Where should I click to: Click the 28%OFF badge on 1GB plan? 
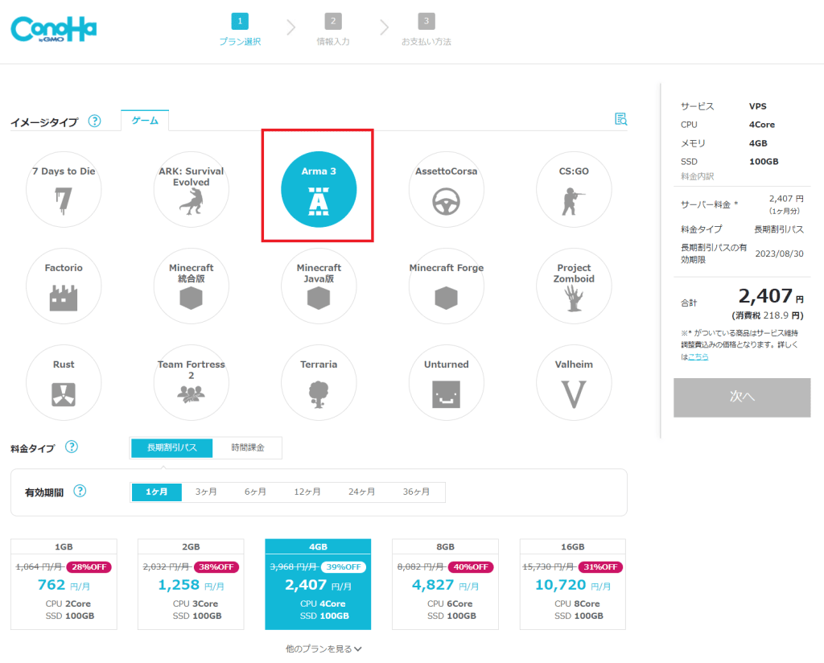pyautogui.click(x=89, y=567)
